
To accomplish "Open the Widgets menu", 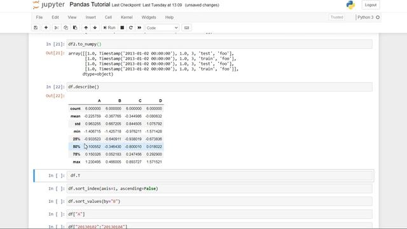I will click(x=149, y=17).
